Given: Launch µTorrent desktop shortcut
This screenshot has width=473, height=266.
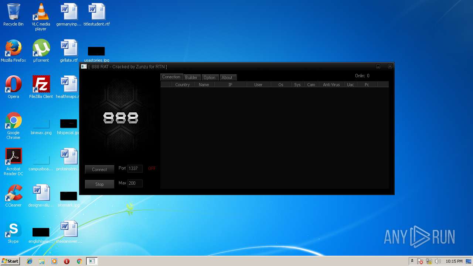Looking at the screenshot, I should [41, 51].
